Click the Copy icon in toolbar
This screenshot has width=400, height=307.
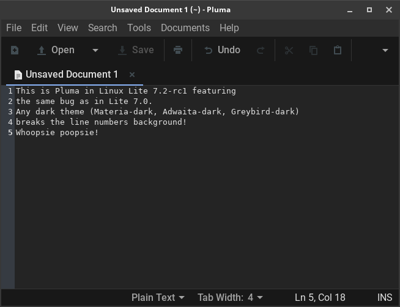tap(313, 50)
